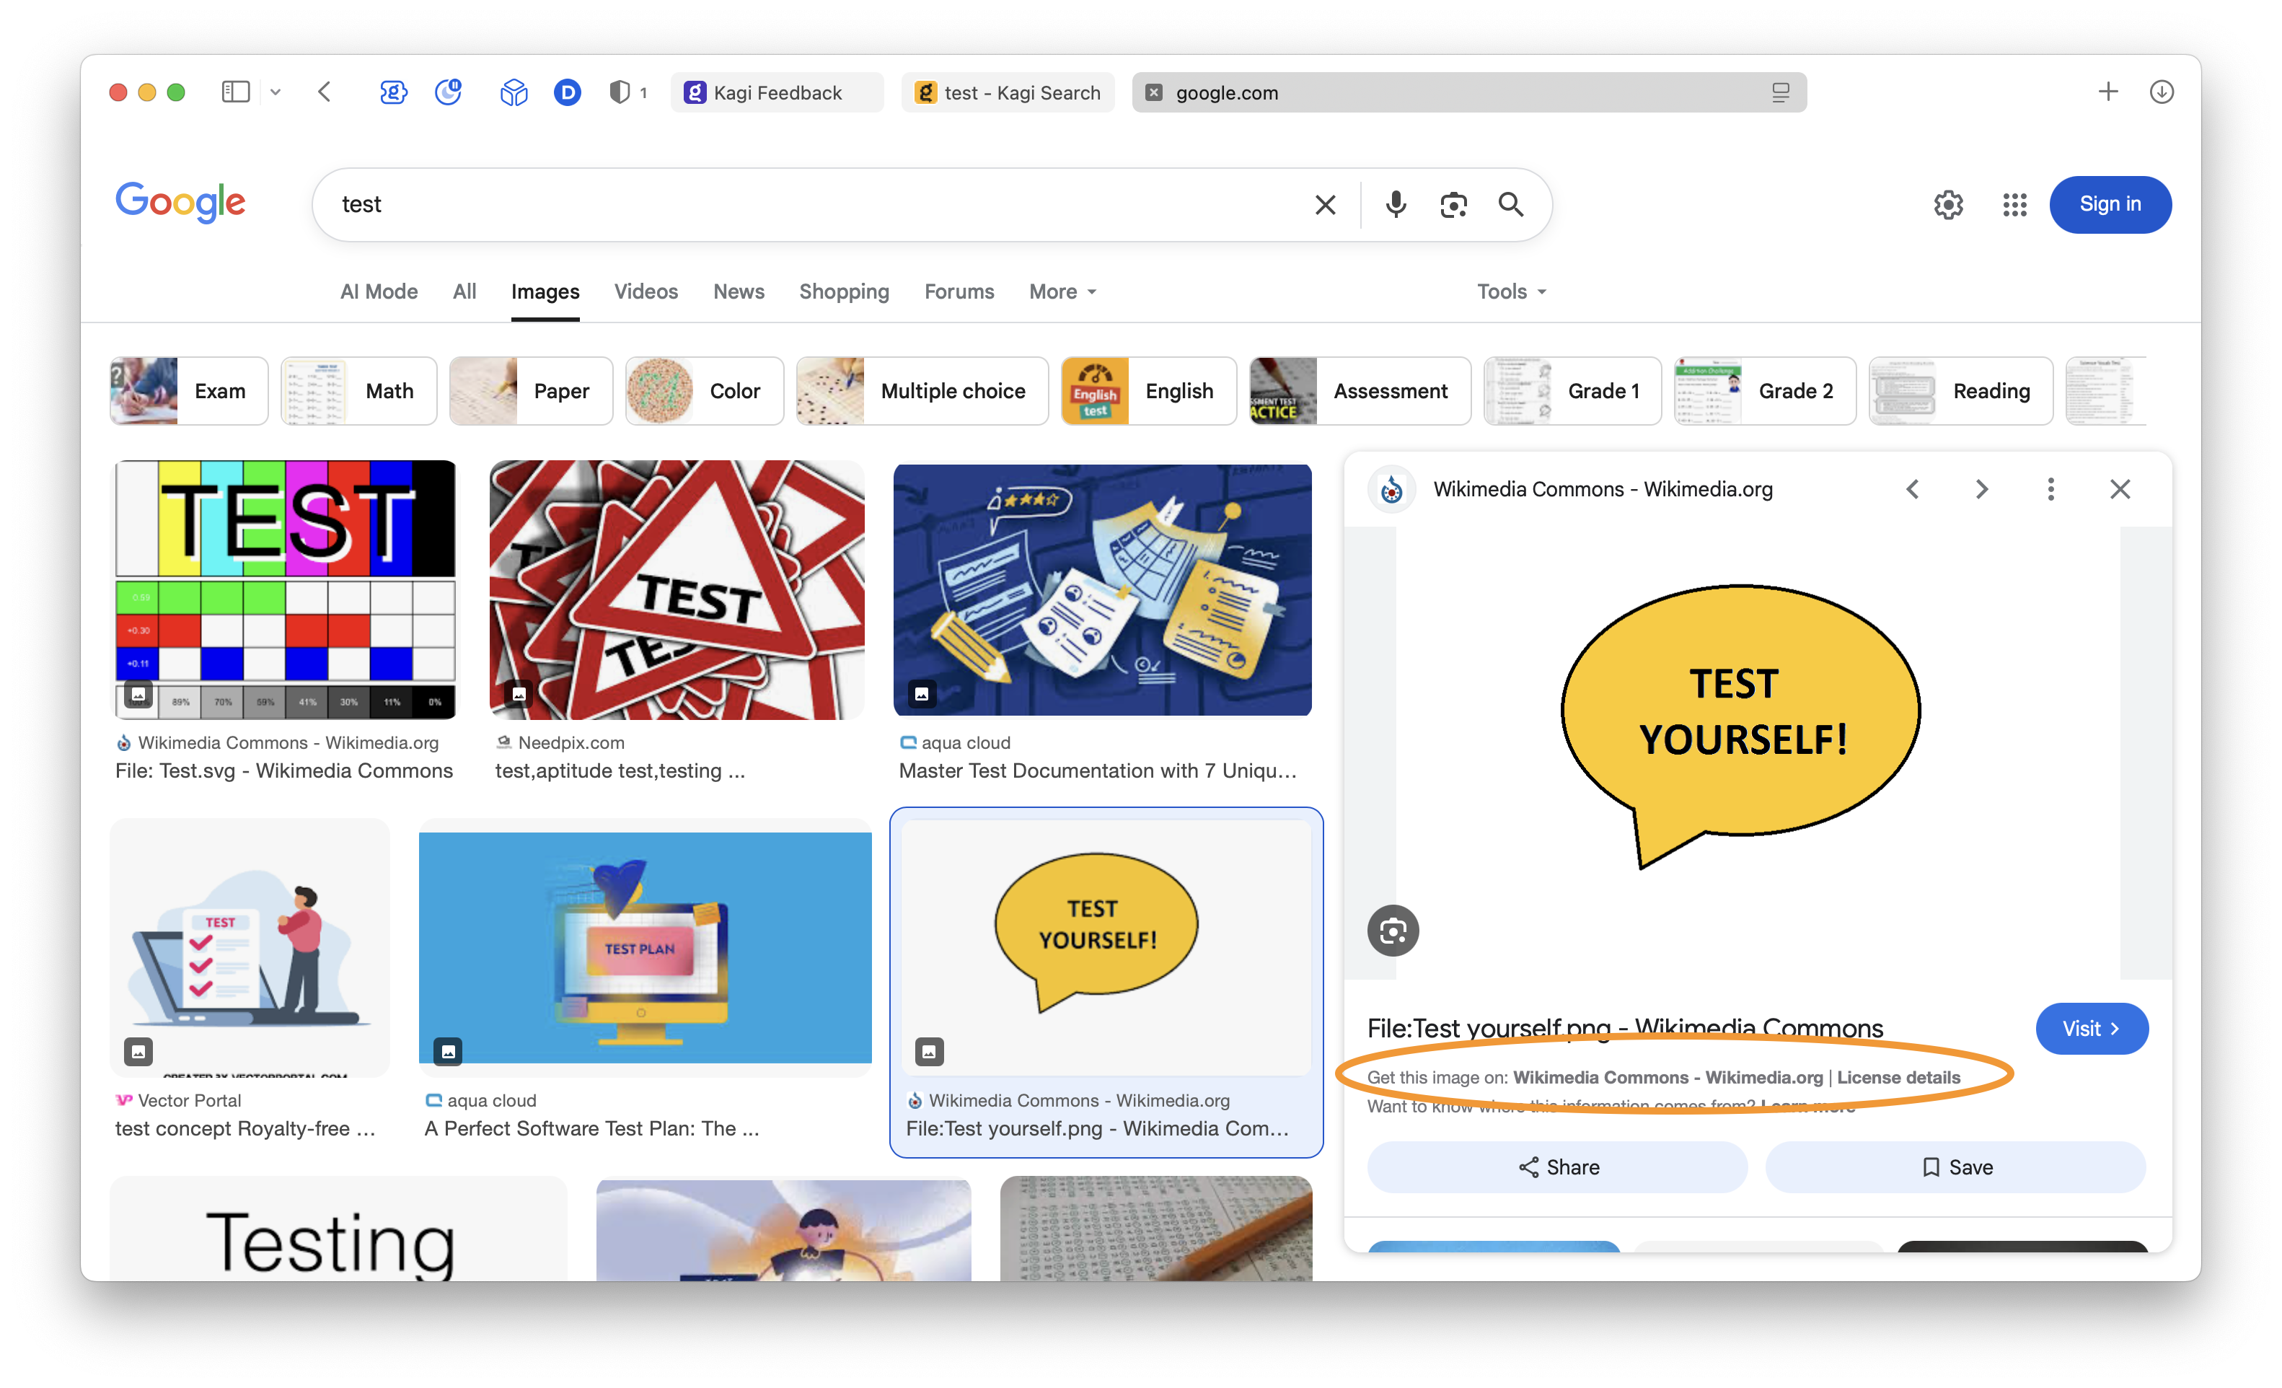Go to next image in preview panel

[x=1981, y=489]
